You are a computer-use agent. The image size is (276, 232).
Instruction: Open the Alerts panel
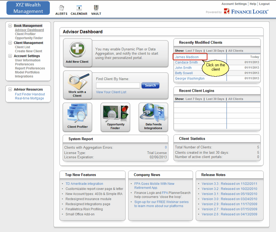point(61,10)
